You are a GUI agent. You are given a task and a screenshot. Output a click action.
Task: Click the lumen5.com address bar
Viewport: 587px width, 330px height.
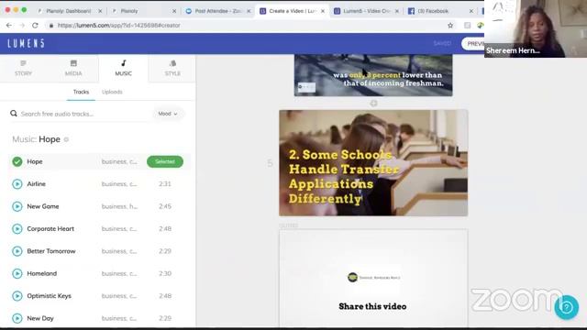click(247, 26)
